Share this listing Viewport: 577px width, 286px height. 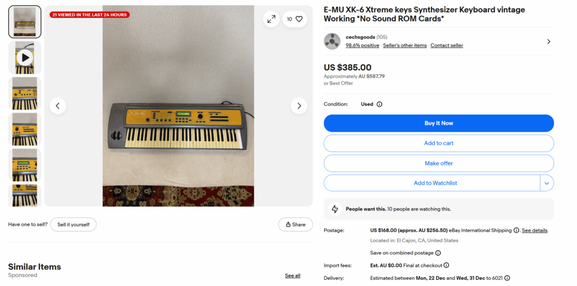pyautogui.click(x=295, y=225)
